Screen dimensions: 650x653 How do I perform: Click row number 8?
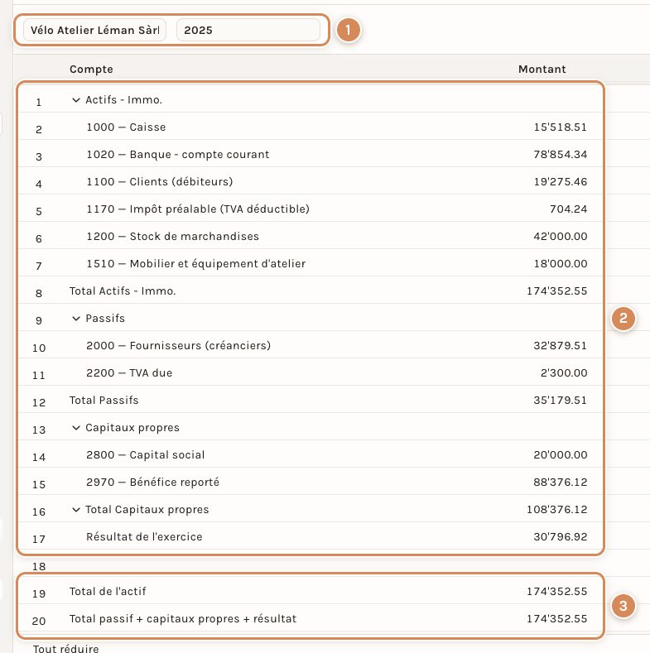point(39,294)
